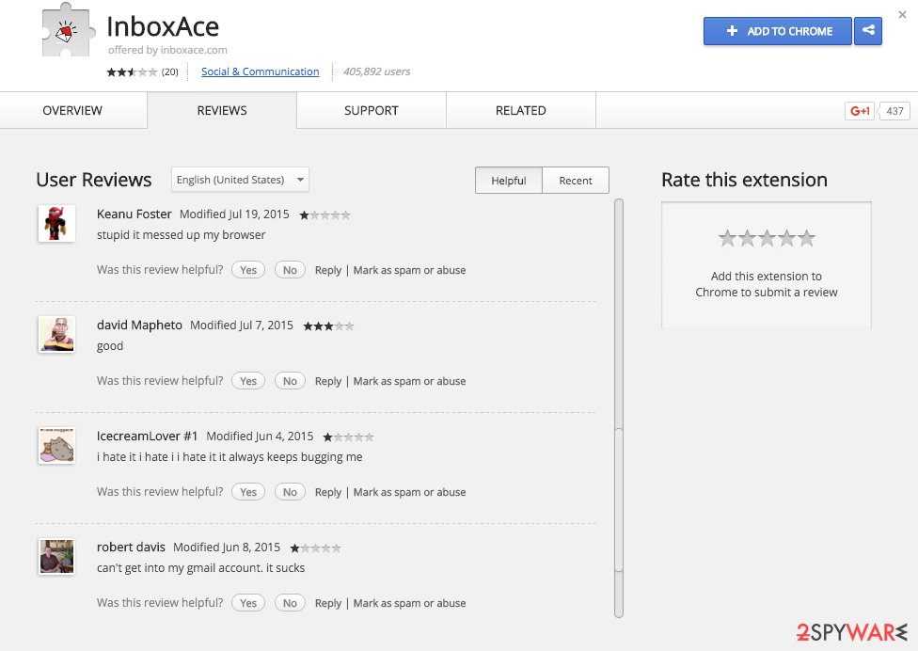
Task: Click the "(20)" ratings count
Action: pyautogui.click(x=170, y=72)
